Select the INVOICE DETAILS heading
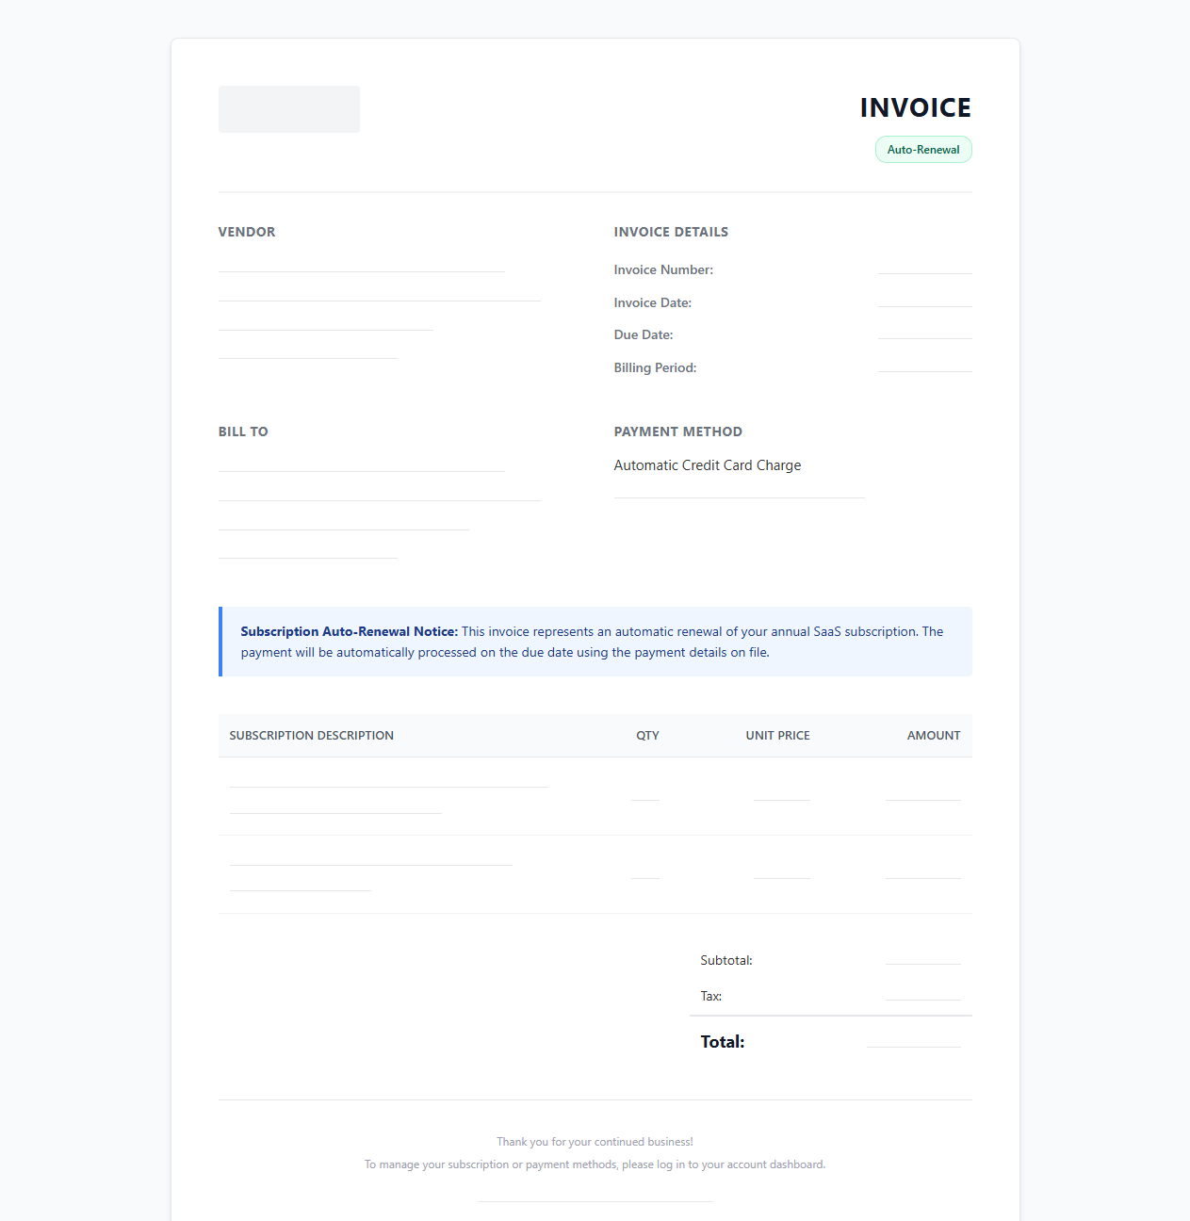 click(671, 232)
